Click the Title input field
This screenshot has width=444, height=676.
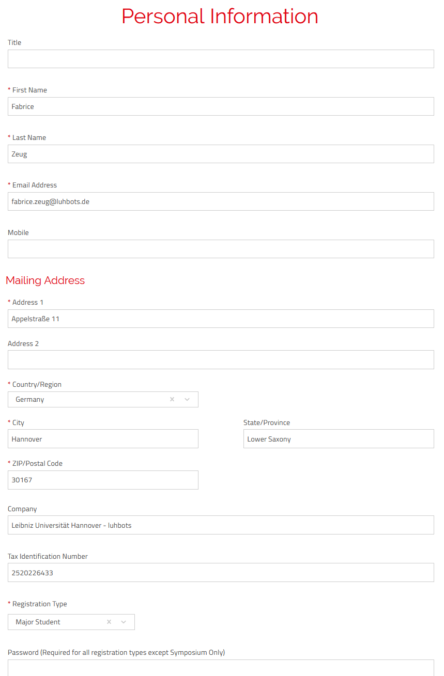(x=221, y=59)
